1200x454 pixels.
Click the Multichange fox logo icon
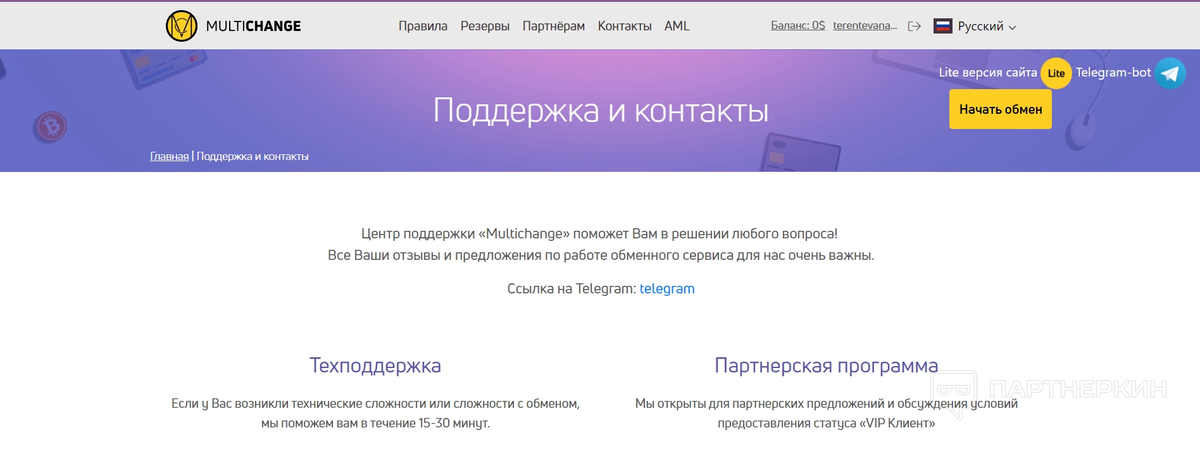[x=182, y=26]
